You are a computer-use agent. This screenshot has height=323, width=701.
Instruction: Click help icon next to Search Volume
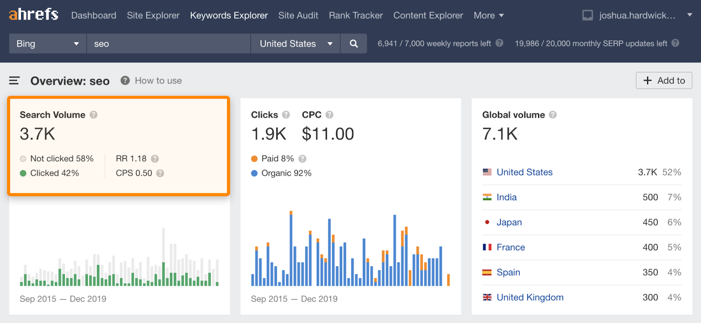coord(94,115)
